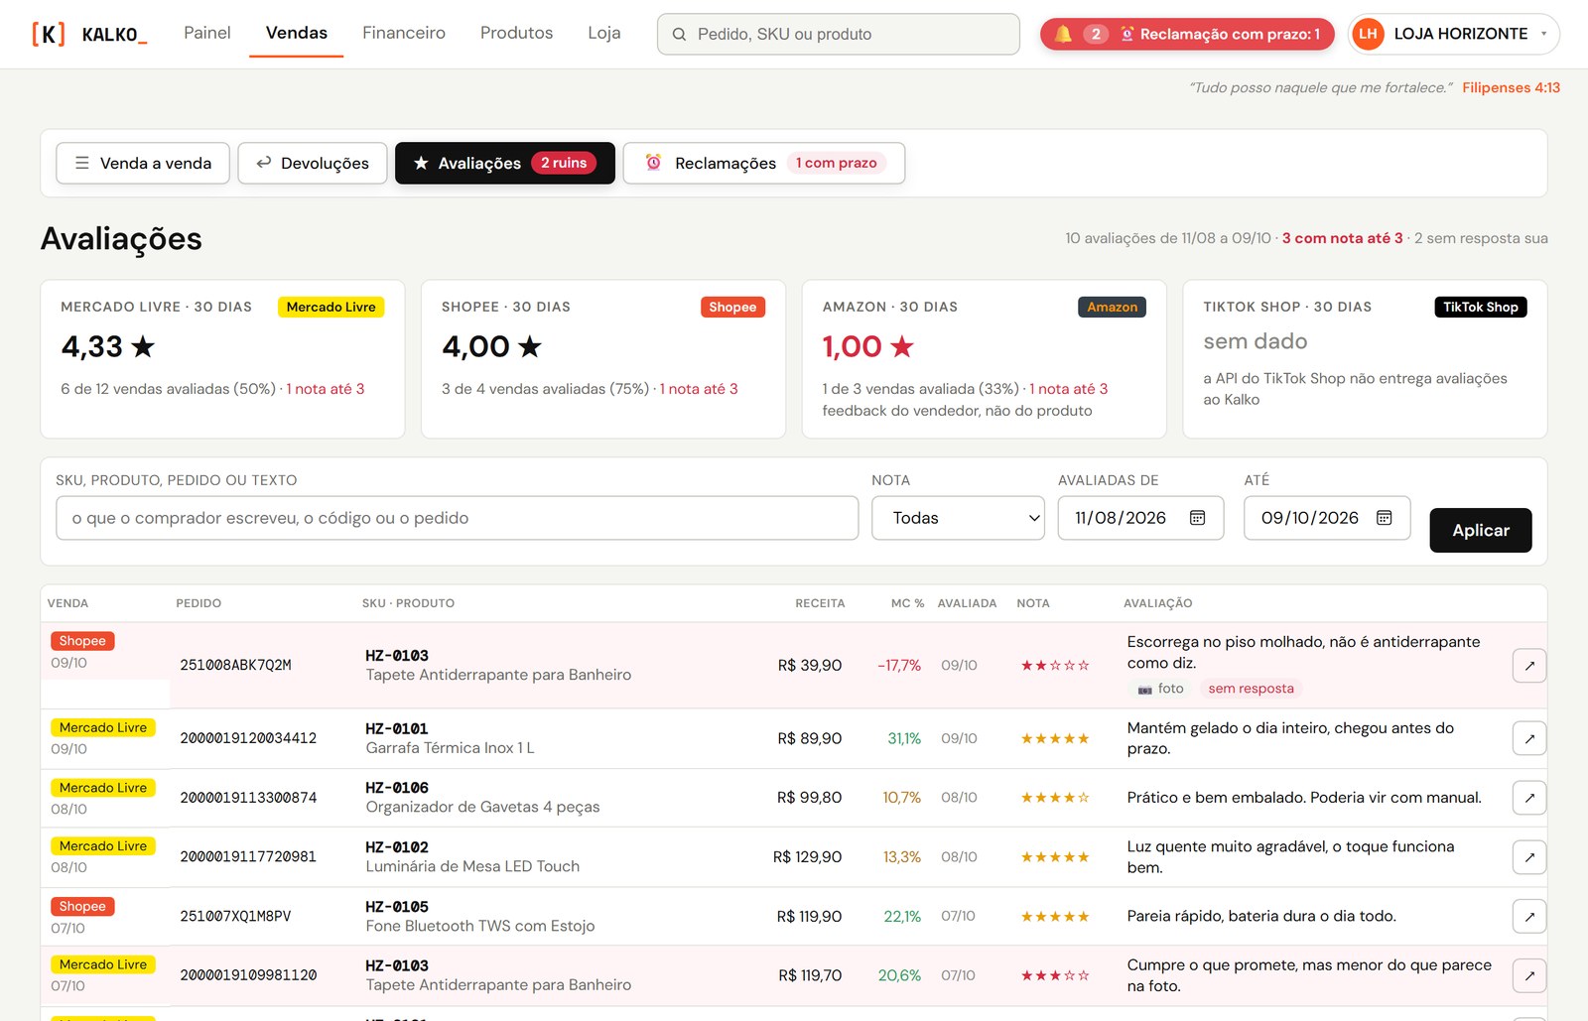
Task: Expand the Loja Horizonte account menu arrow
Action: [1543, 34]
